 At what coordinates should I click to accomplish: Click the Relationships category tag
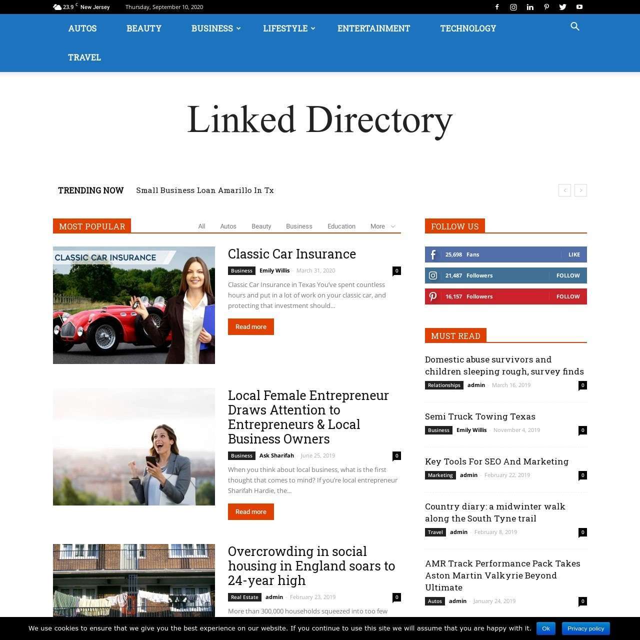click(x=444, y=385)
